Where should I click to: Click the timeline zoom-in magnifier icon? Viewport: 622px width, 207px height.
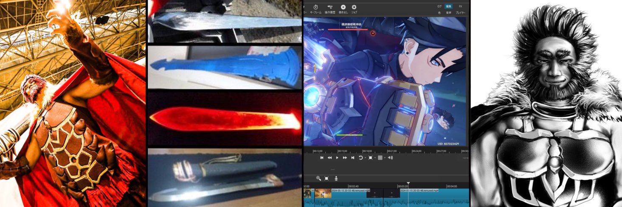click(318, 179)
